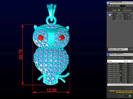Click the Metal Weights panel icon
The image size is (133, 99).
(108, 54)
